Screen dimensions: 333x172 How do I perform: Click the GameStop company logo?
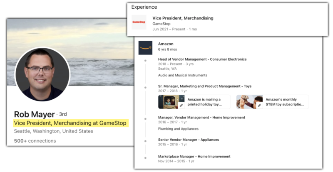[139, 22]
